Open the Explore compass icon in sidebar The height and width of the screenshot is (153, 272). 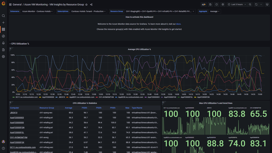[x=3, y=36]
